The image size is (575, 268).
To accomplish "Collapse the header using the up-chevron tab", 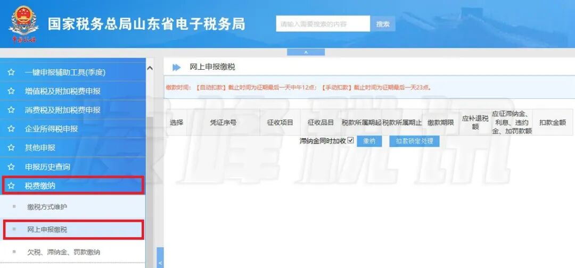I will click(x=306, y=52).
